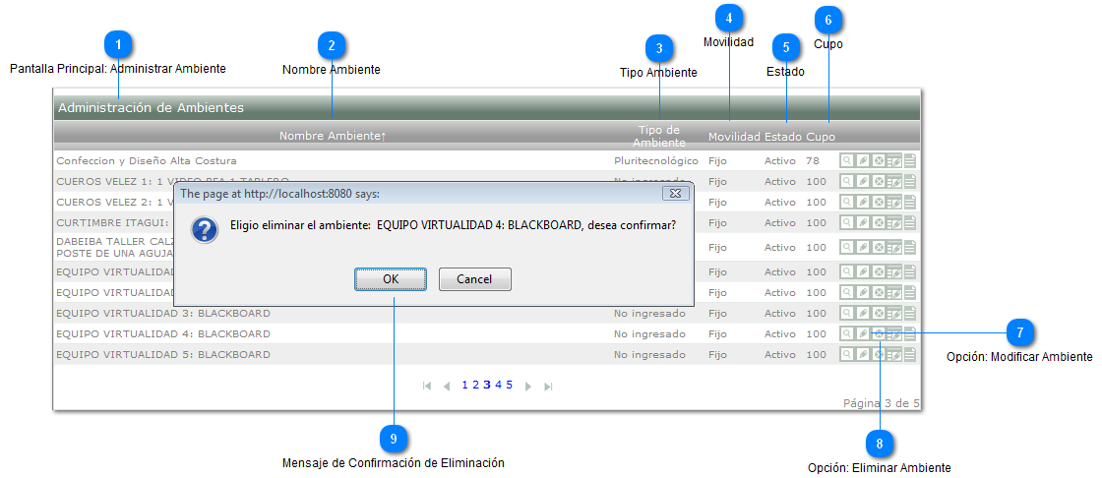
Task: Select current page 3 link
Action: tap(487, 385)
